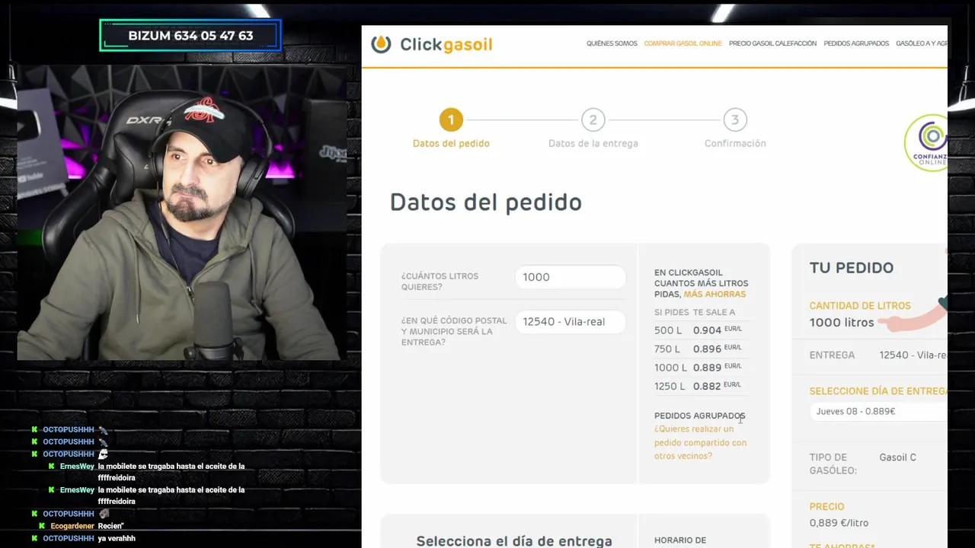The width and height of the screenshot is (975, 548).
Task: Select step 2 Datos de la entrega
Action: 593,128
